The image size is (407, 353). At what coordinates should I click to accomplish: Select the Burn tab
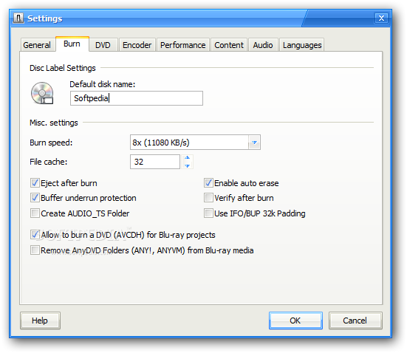click(x=72, y=44)
